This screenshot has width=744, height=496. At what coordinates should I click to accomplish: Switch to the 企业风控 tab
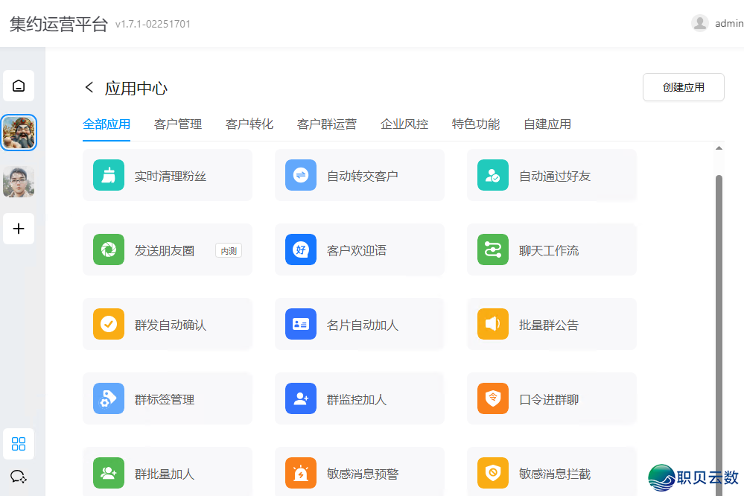404,124
